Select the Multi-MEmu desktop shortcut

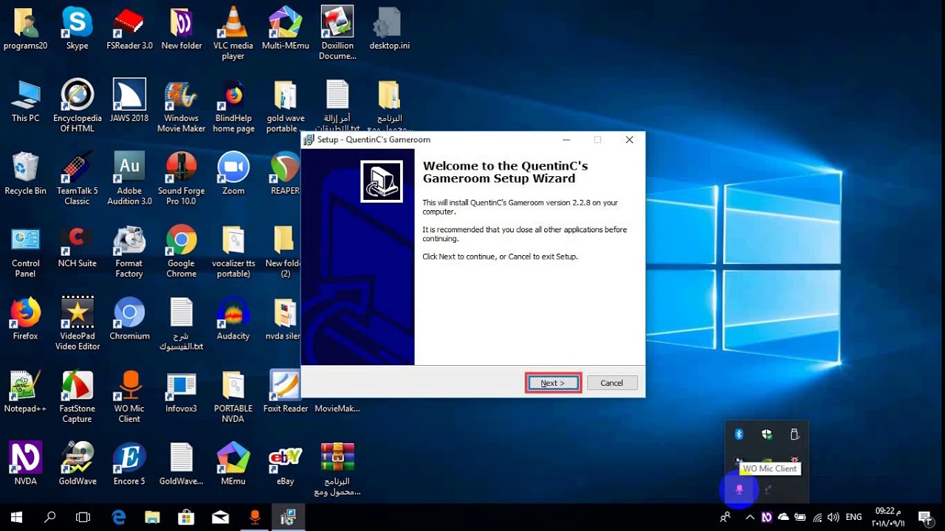pos(285,29)
